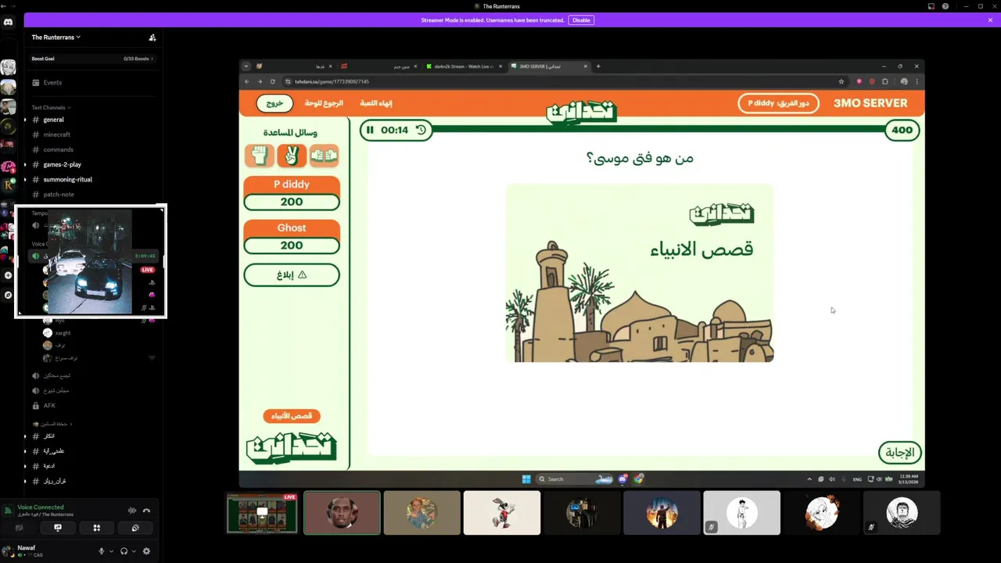Click the قصص الانبياء question image
The width and height of the screenshot is (1001, 563).
click(x=640, y=273)
